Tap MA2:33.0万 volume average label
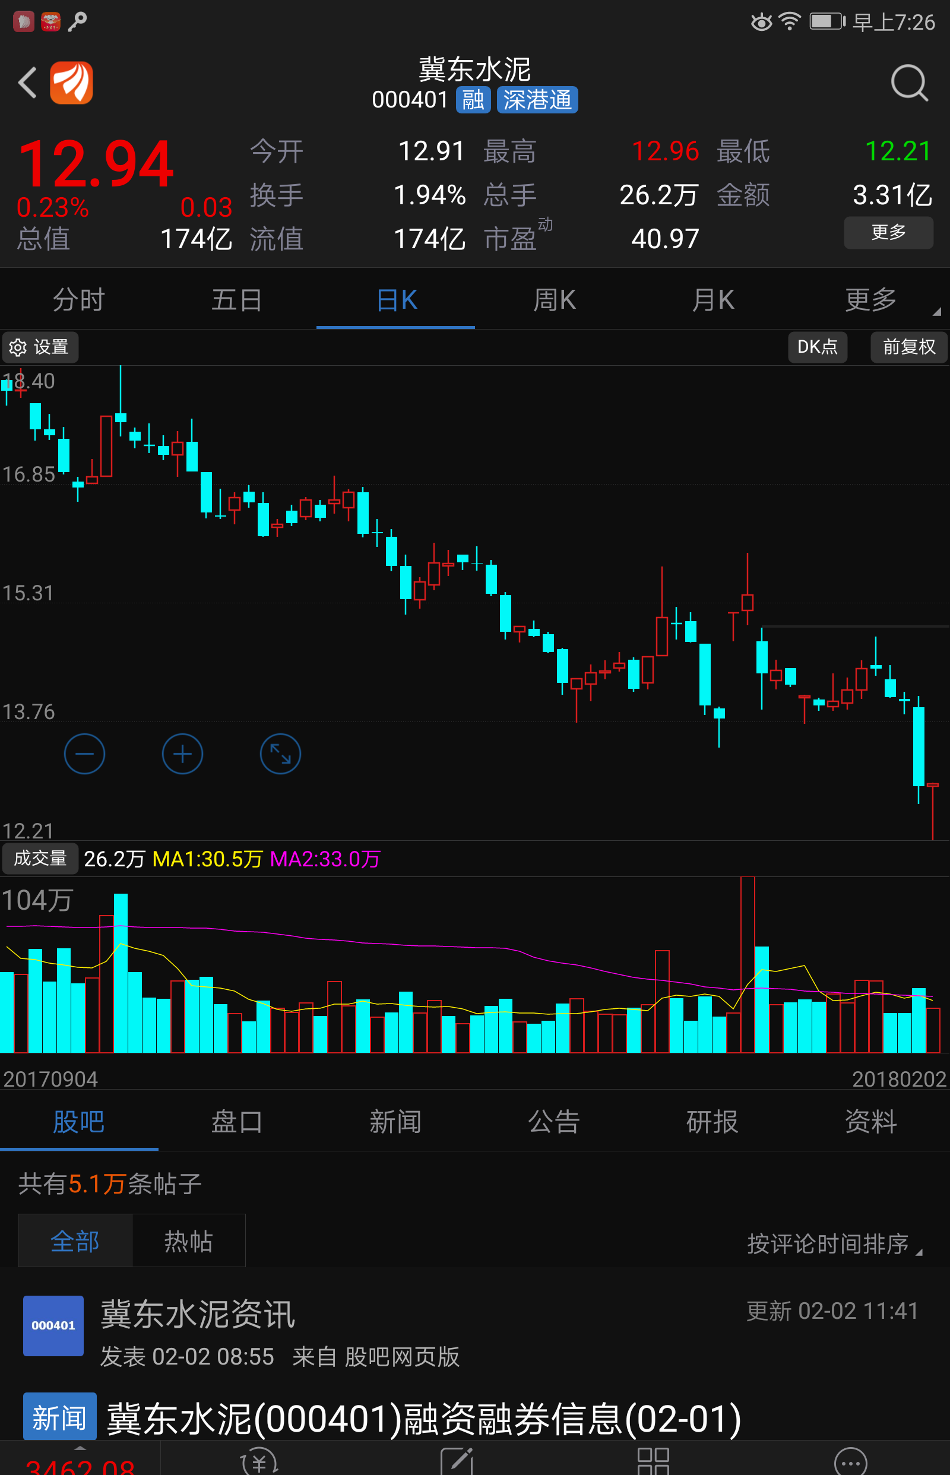The height and width of the screenshot is (1475, 950). pyautogui.click(x=325, y=859)
